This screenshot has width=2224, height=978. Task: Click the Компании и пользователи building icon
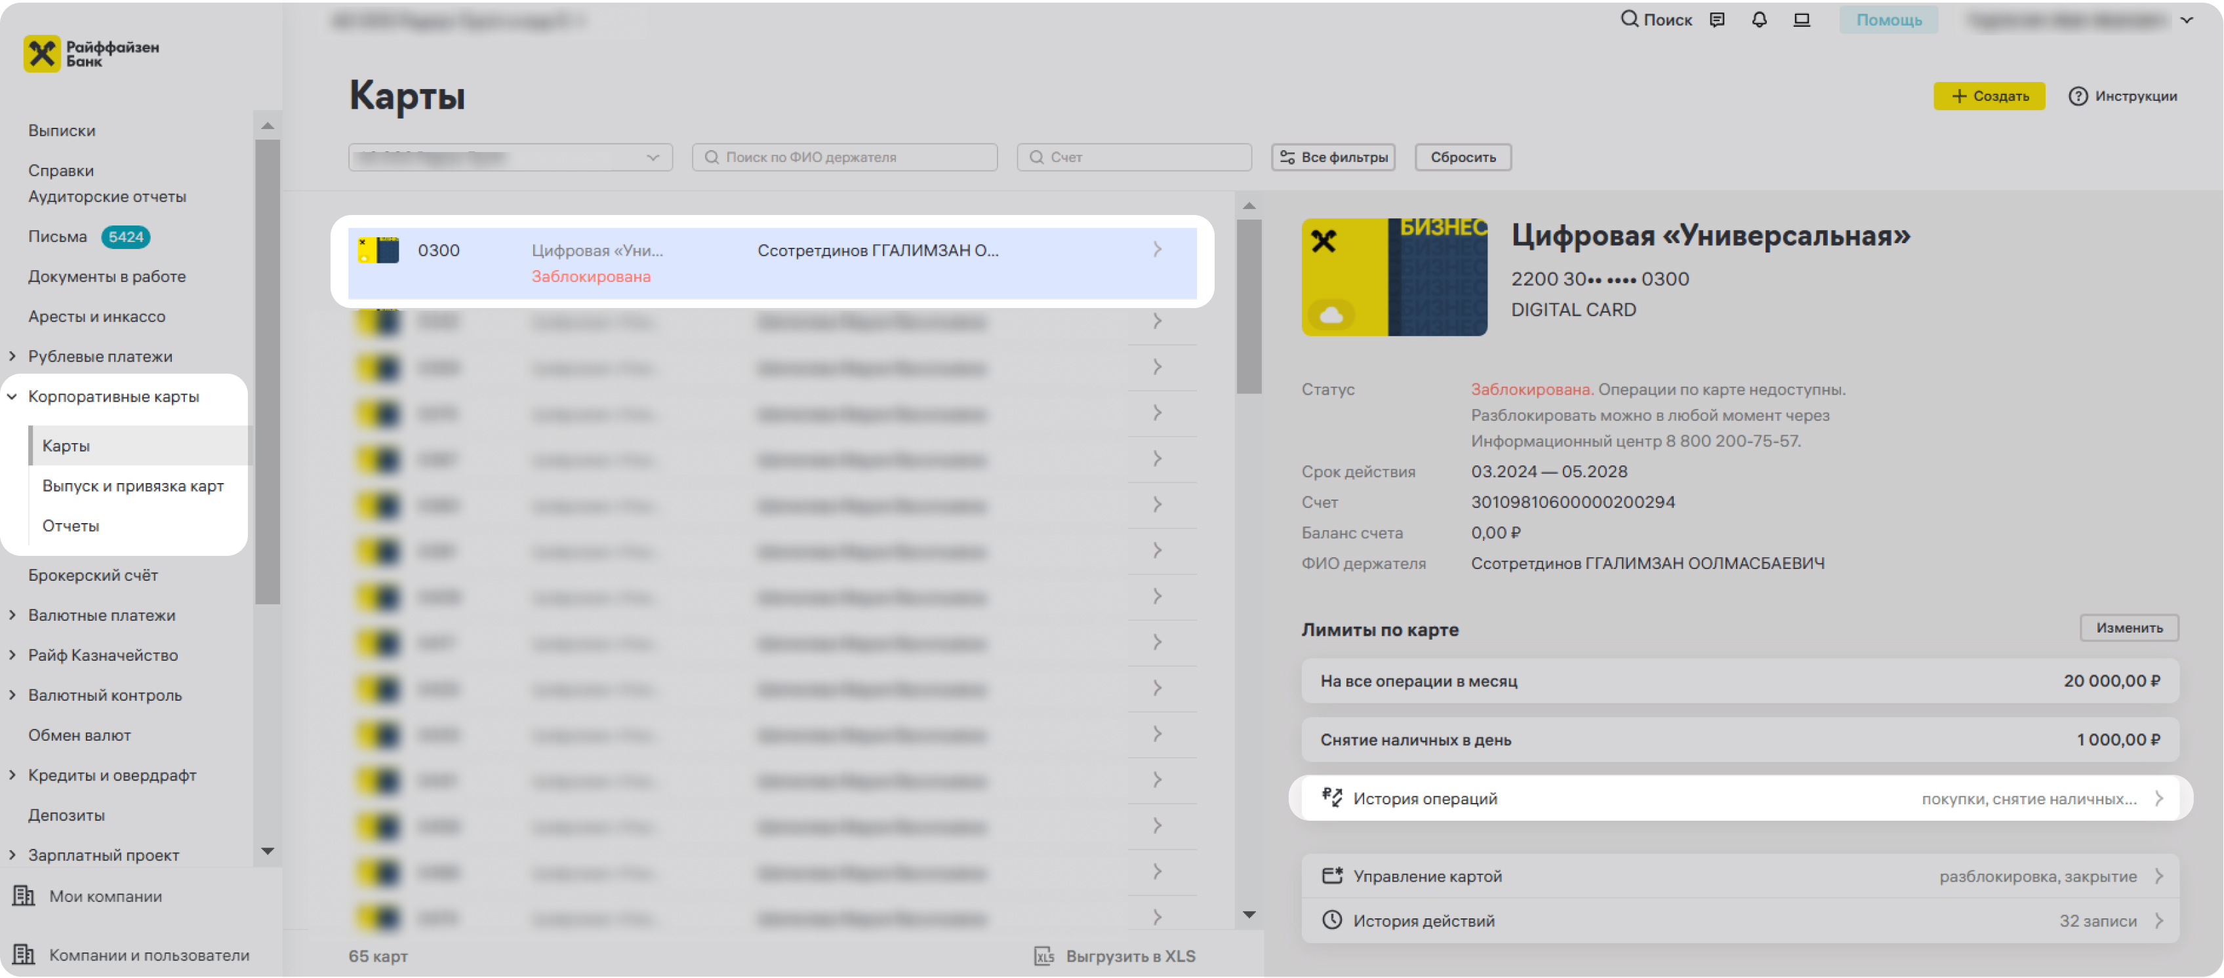[24, 954]
